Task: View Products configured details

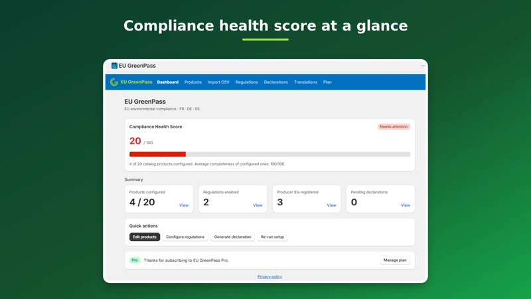Action: point(184,205)
